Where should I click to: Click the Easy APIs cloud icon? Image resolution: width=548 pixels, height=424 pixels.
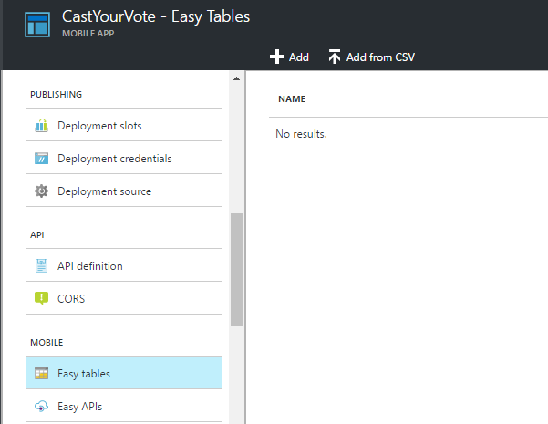(41, 406)
